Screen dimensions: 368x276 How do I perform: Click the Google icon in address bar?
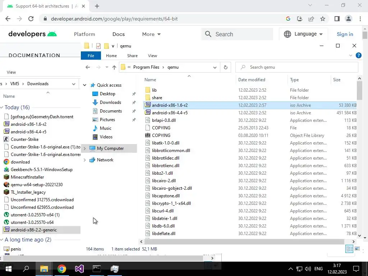[288, 19]
